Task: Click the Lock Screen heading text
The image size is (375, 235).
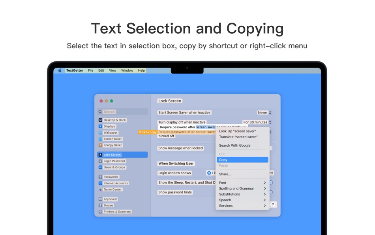Action: coord(170,101)
